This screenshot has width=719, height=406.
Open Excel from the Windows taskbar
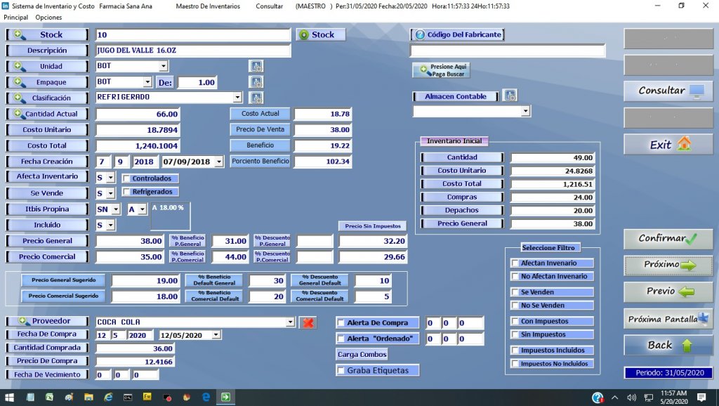coord(49,398)
